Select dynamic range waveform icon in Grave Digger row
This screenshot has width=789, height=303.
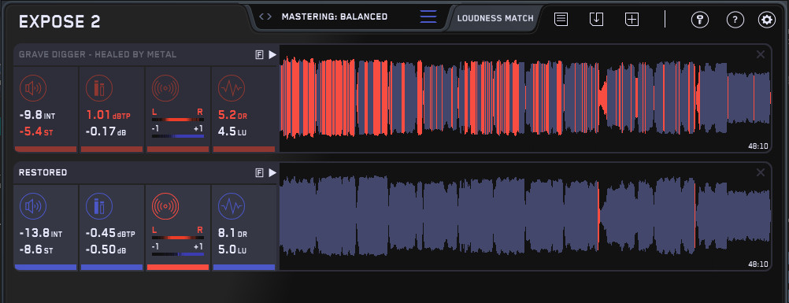pyautogui.click(x=232, y=89)
